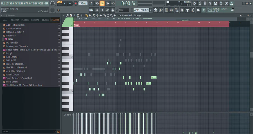The image size is (253, 134).
Task: Open the shopping cart content library
Action: 204,10
